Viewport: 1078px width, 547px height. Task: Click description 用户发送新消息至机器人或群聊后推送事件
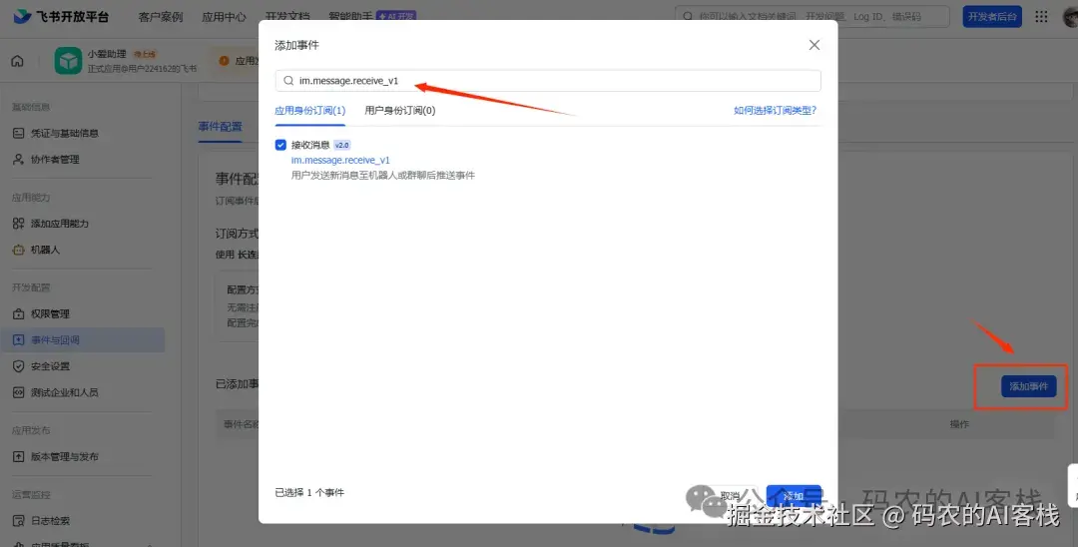click(383, 176)
